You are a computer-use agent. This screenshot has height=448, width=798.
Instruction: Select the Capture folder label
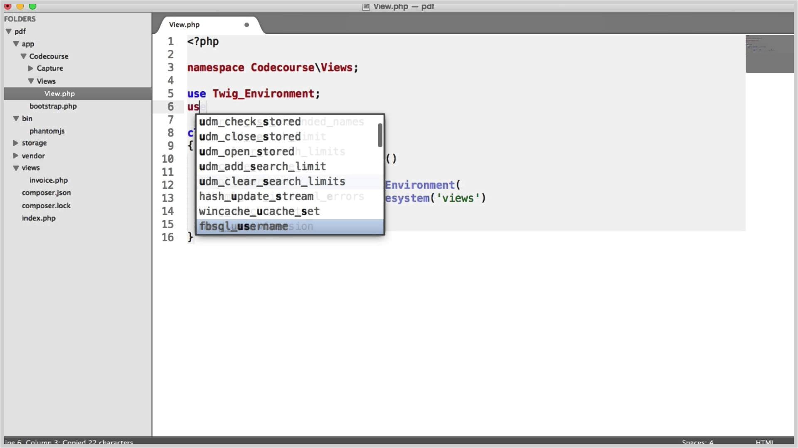click(x=50, y=68)
